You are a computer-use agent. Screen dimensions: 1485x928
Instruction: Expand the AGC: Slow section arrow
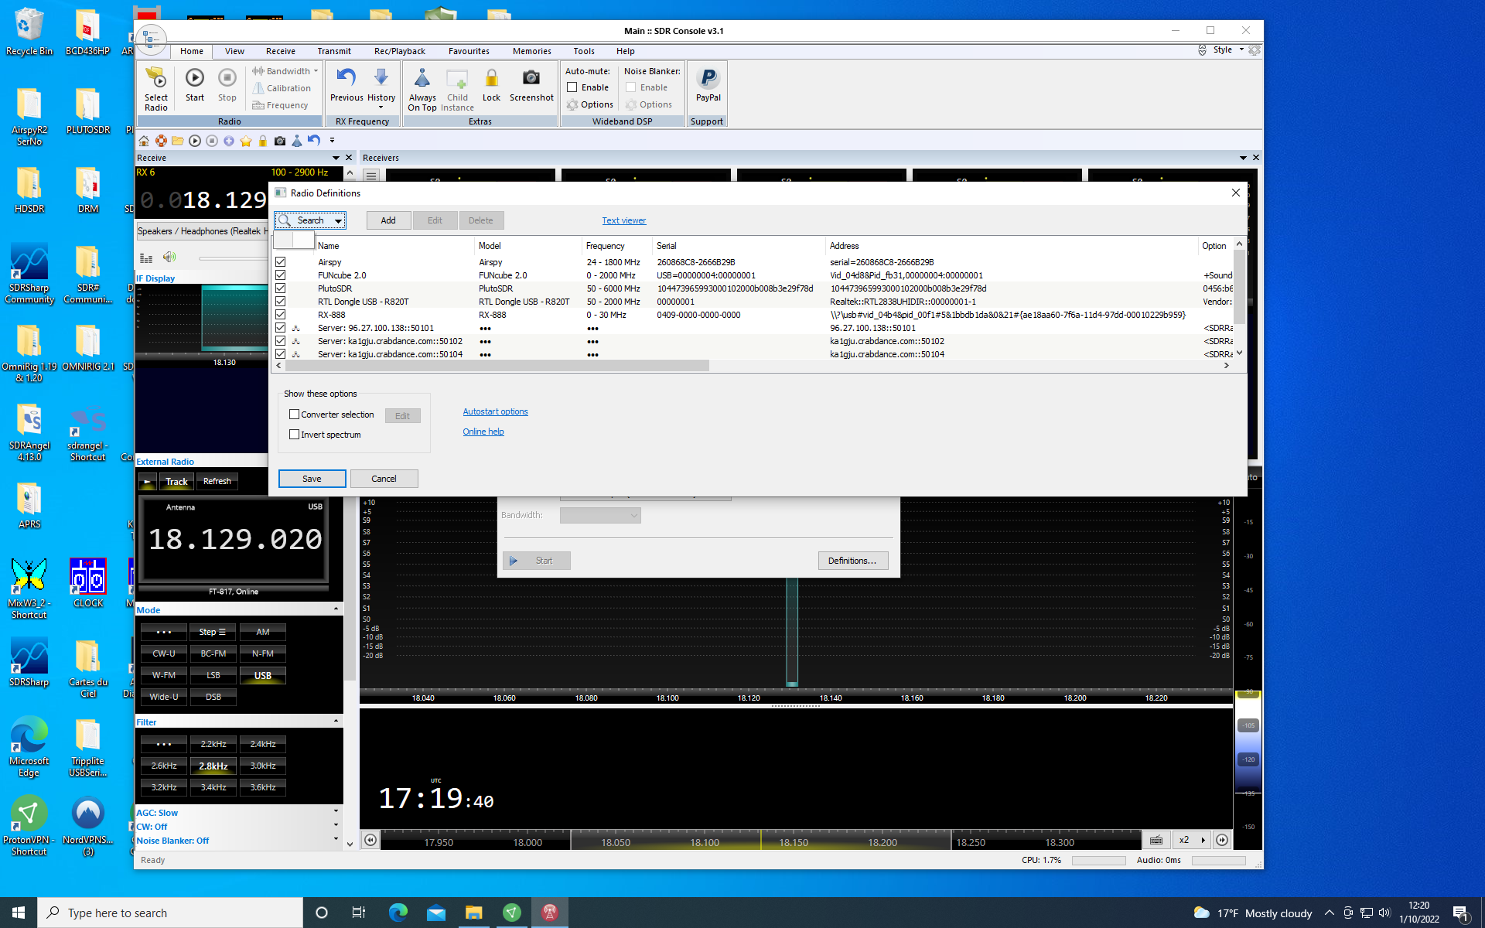pos(336,812)
